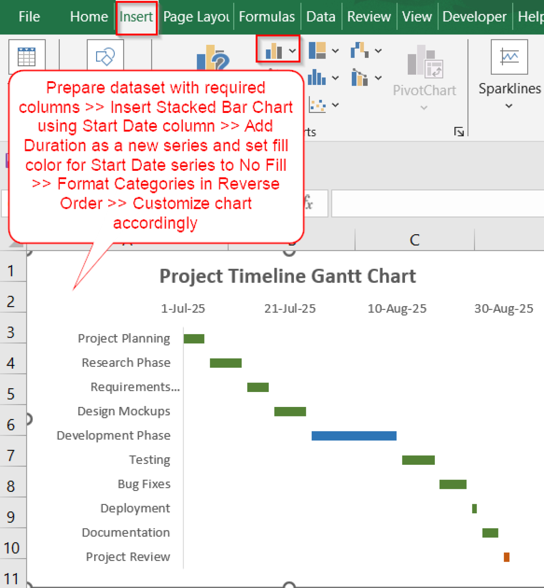Open the Charts dialog box launcher
544x588 pixels.
[x=459, y=131]
